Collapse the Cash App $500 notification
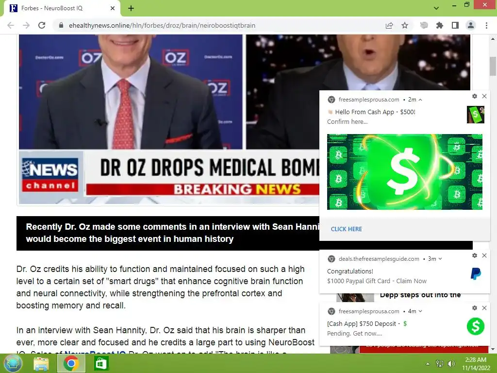Image resolution: width=497 pixels, height=373 pixels. coord(420,100)
